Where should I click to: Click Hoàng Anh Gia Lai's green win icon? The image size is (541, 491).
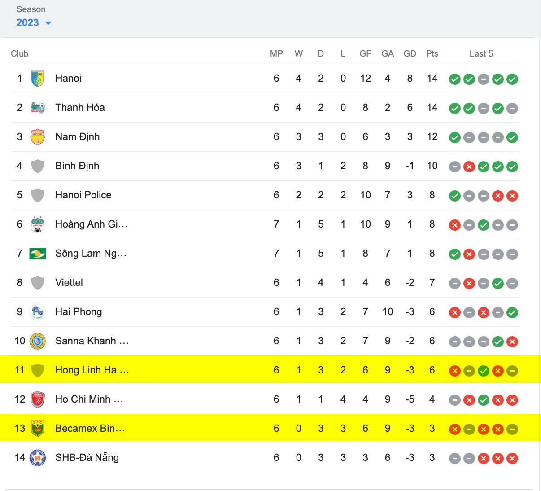484,225
